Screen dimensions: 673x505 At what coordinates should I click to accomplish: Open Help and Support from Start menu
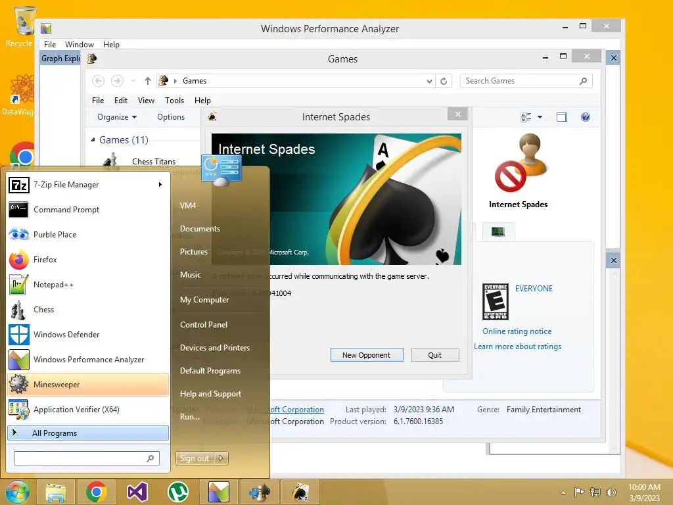pyautogui.click(x=210, y=394)
